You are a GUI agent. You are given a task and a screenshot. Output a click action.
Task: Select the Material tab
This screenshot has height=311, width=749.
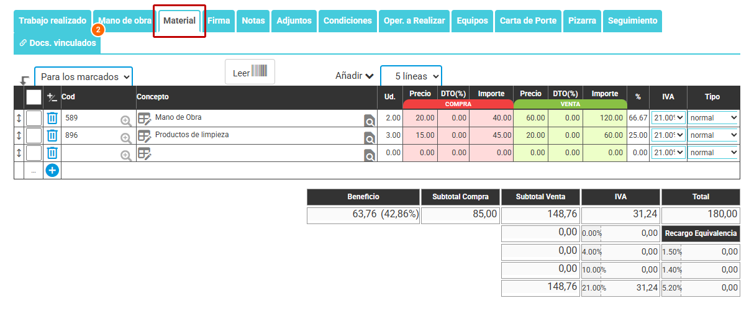click(179, 20)
